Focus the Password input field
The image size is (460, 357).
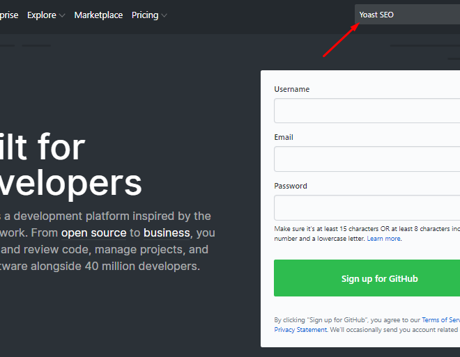367,207
